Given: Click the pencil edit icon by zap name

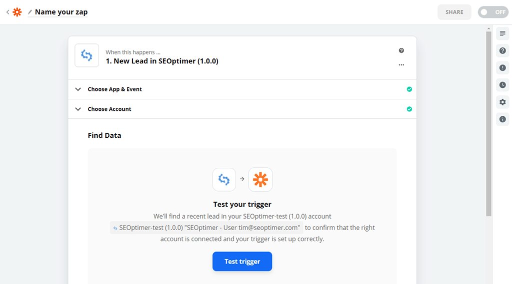Looking at the screenshot, I should pyautogui.click(x=30, y=12).
